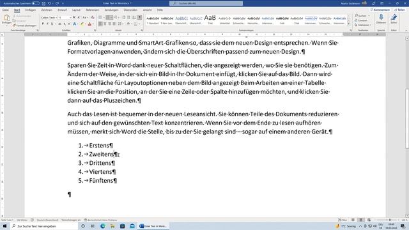
Task: Apply the Titel style
Action: point(210,19)
